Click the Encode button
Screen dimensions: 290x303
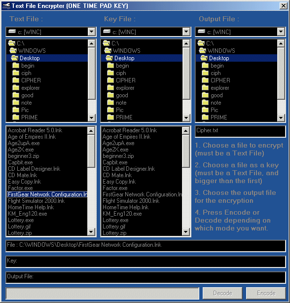pos(266,293)
